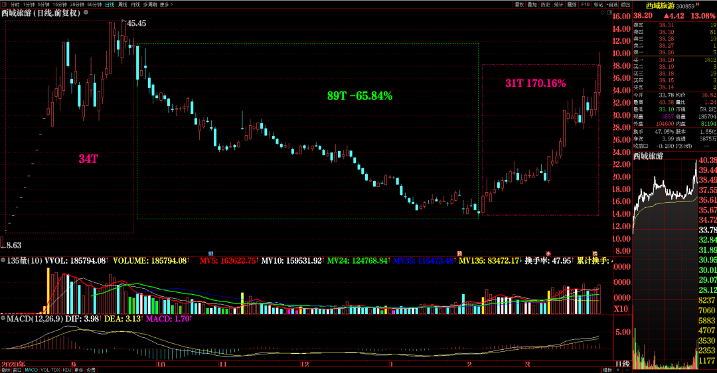
Task: Select the 1分钟 period
Action: point(29,5)
